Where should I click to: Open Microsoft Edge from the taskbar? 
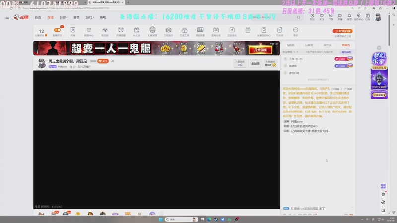(x=209, y=219)
